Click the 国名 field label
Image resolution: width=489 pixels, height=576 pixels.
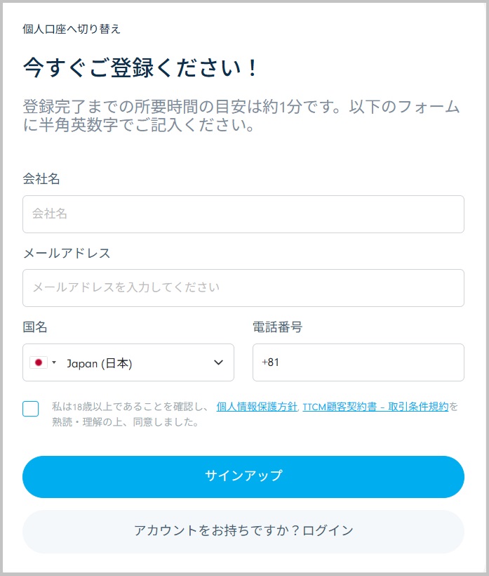pos(35,327)
